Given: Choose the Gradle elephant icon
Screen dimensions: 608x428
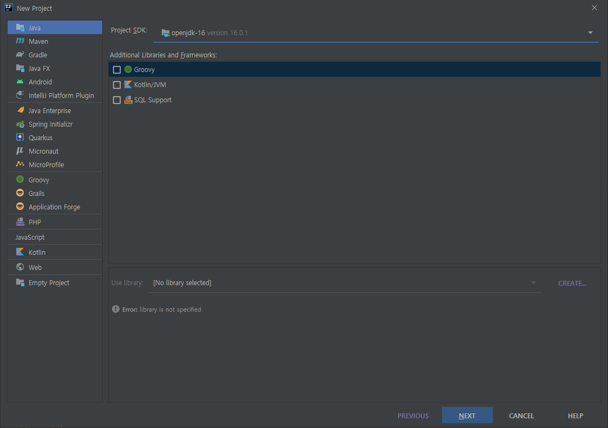Looking at the screenshot, I should pyautogui.click(x=20, y=55).
